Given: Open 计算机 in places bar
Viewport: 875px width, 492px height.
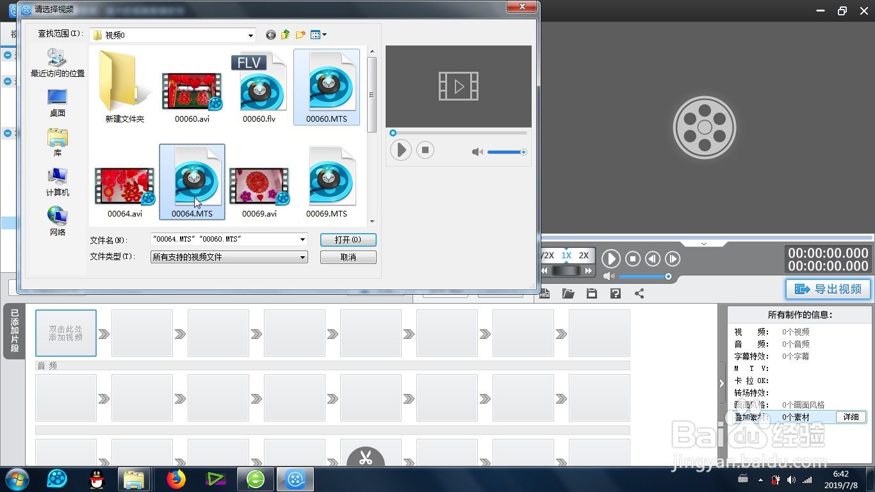Looking at the screenshot, I should click(58, 182).
